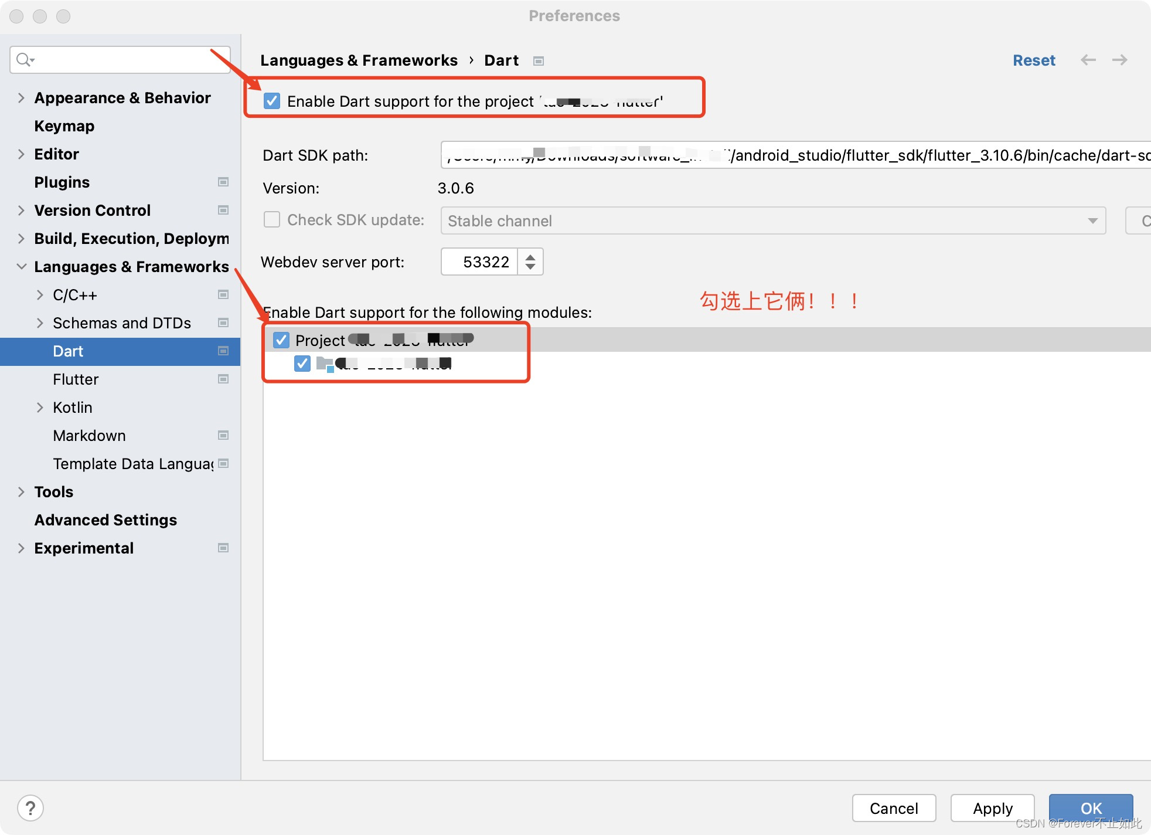The image size is (1151, 835).
Task: Open the Keymap settings page
Action: (x=64, y=126)
